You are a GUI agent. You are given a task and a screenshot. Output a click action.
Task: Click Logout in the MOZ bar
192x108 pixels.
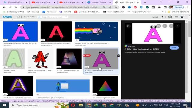pos(155,17)
